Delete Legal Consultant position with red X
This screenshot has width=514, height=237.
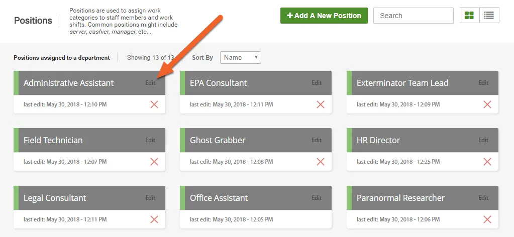click(x=154, y=219)
